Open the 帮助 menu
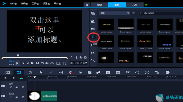This screenshot has height=102, width=183. pos(58,4)
